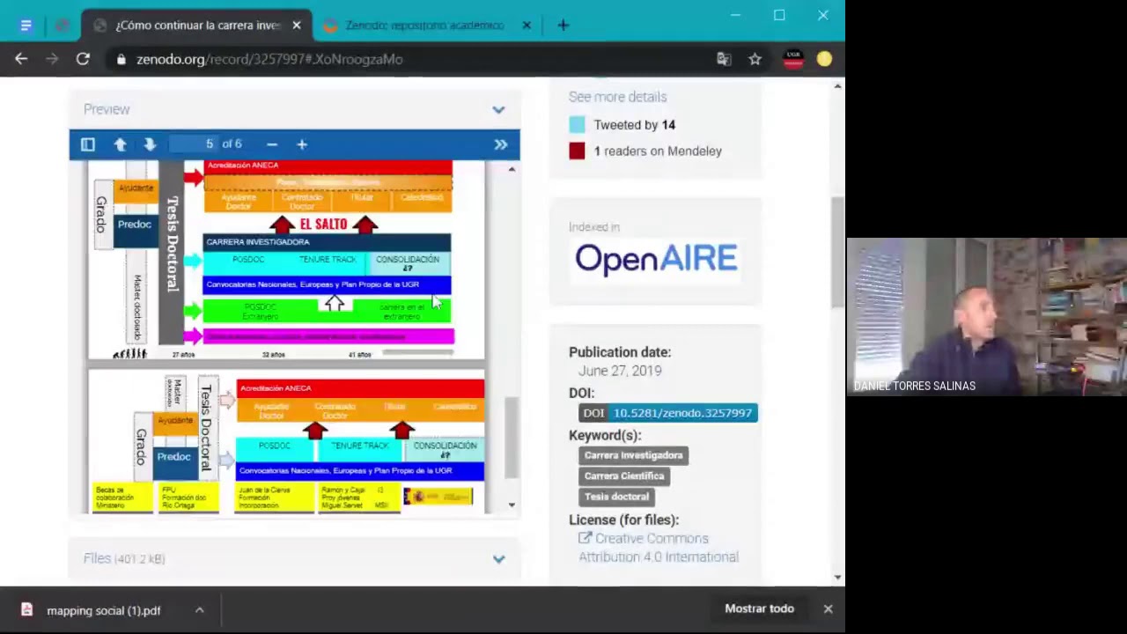This screenshot has width=1127, height=634.
Task: Click the DOI 10.5281/zenodo.3257997 badge
Action: 668,413
